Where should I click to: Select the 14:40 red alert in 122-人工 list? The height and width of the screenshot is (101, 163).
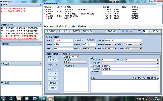coord(13,8)
